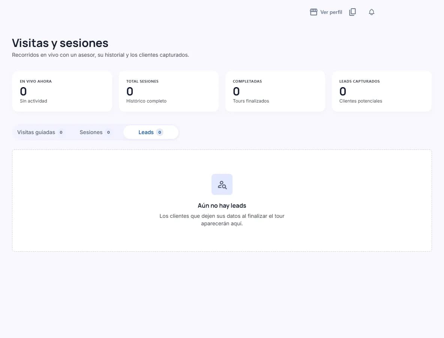Click the Tours finalizados caption
This screenshot has height=338, width=444.
point(251,101)
